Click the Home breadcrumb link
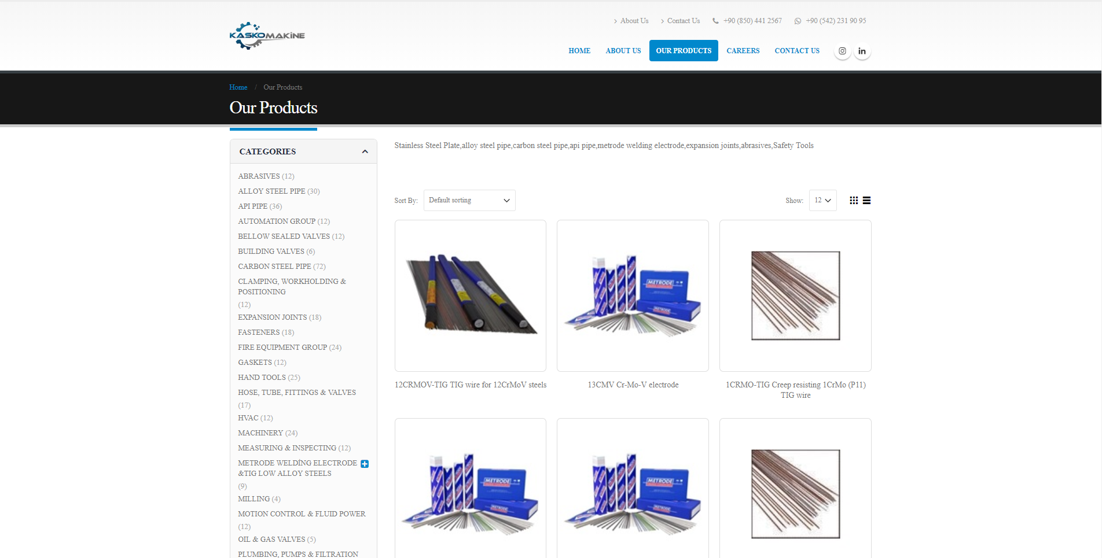 [x=238, y=87]
